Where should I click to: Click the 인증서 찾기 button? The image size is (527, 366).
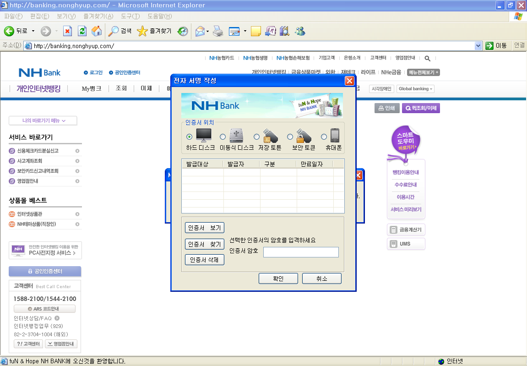(x=204, y=244)
